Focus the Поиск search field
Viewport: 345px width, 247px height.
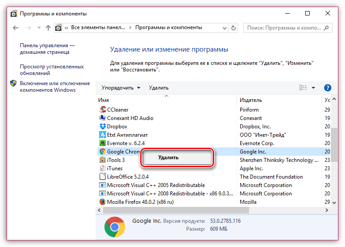(x=284, y=28)
